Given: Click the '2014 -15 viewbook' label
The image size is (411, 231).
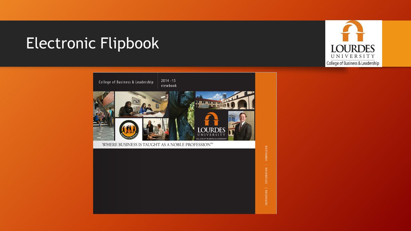Looking at the screenshot, I should 169,83.
